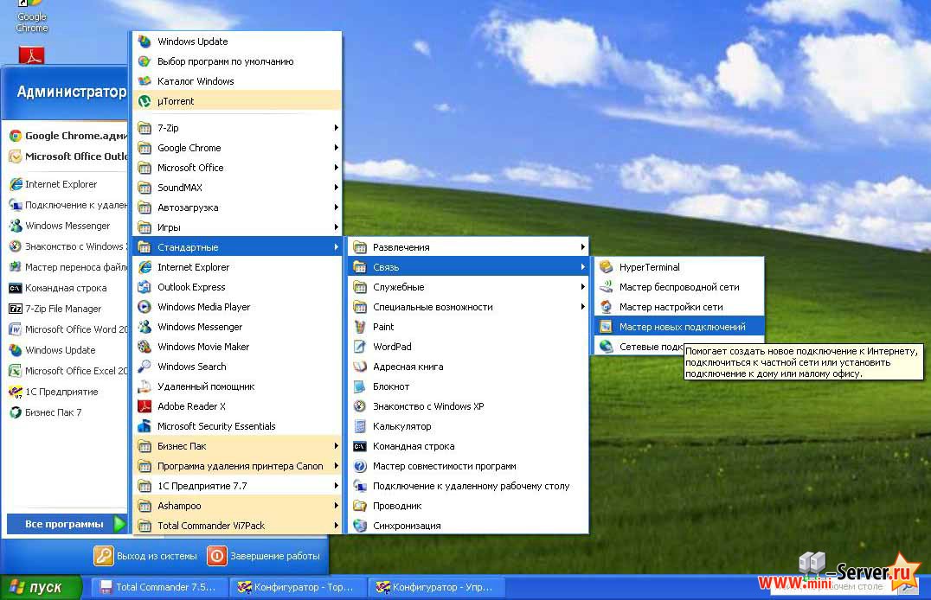Open Мастер переноса файлов entry
Screen dimensions: 931x600
pos(67,267)
